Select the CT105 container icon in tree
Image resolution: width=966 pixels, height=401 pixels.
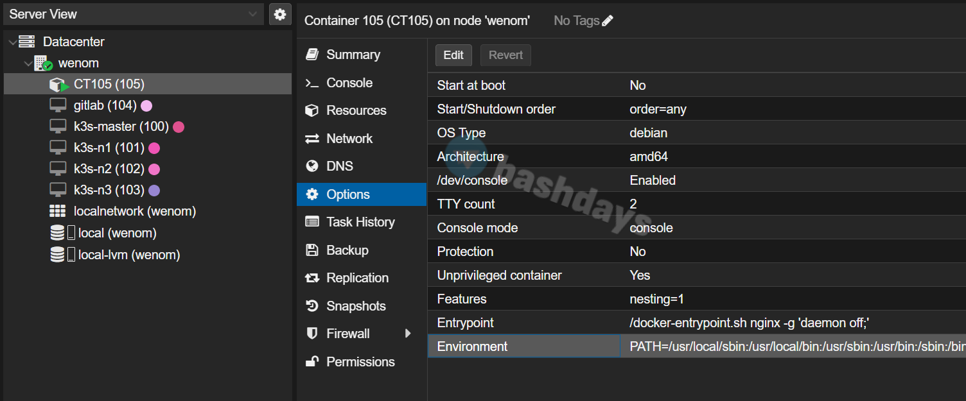coord(58,85)
